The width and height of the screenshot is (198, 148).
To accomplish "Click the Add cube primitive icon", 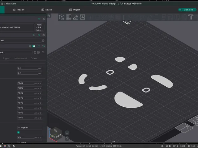I will coord(62,17).
